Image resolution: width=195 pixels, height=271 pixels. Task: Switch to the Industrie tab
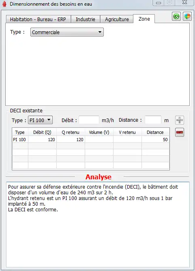click(x=86, y=19)
